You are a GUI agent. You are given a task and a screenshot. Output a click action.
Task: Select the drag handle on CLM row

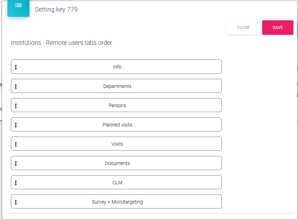click(x=16, y=183)
